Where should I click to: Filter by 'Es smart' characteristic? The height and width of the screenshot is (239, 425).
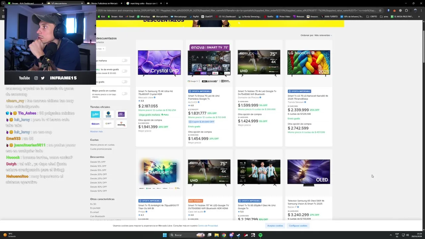(x=95, y=212)
